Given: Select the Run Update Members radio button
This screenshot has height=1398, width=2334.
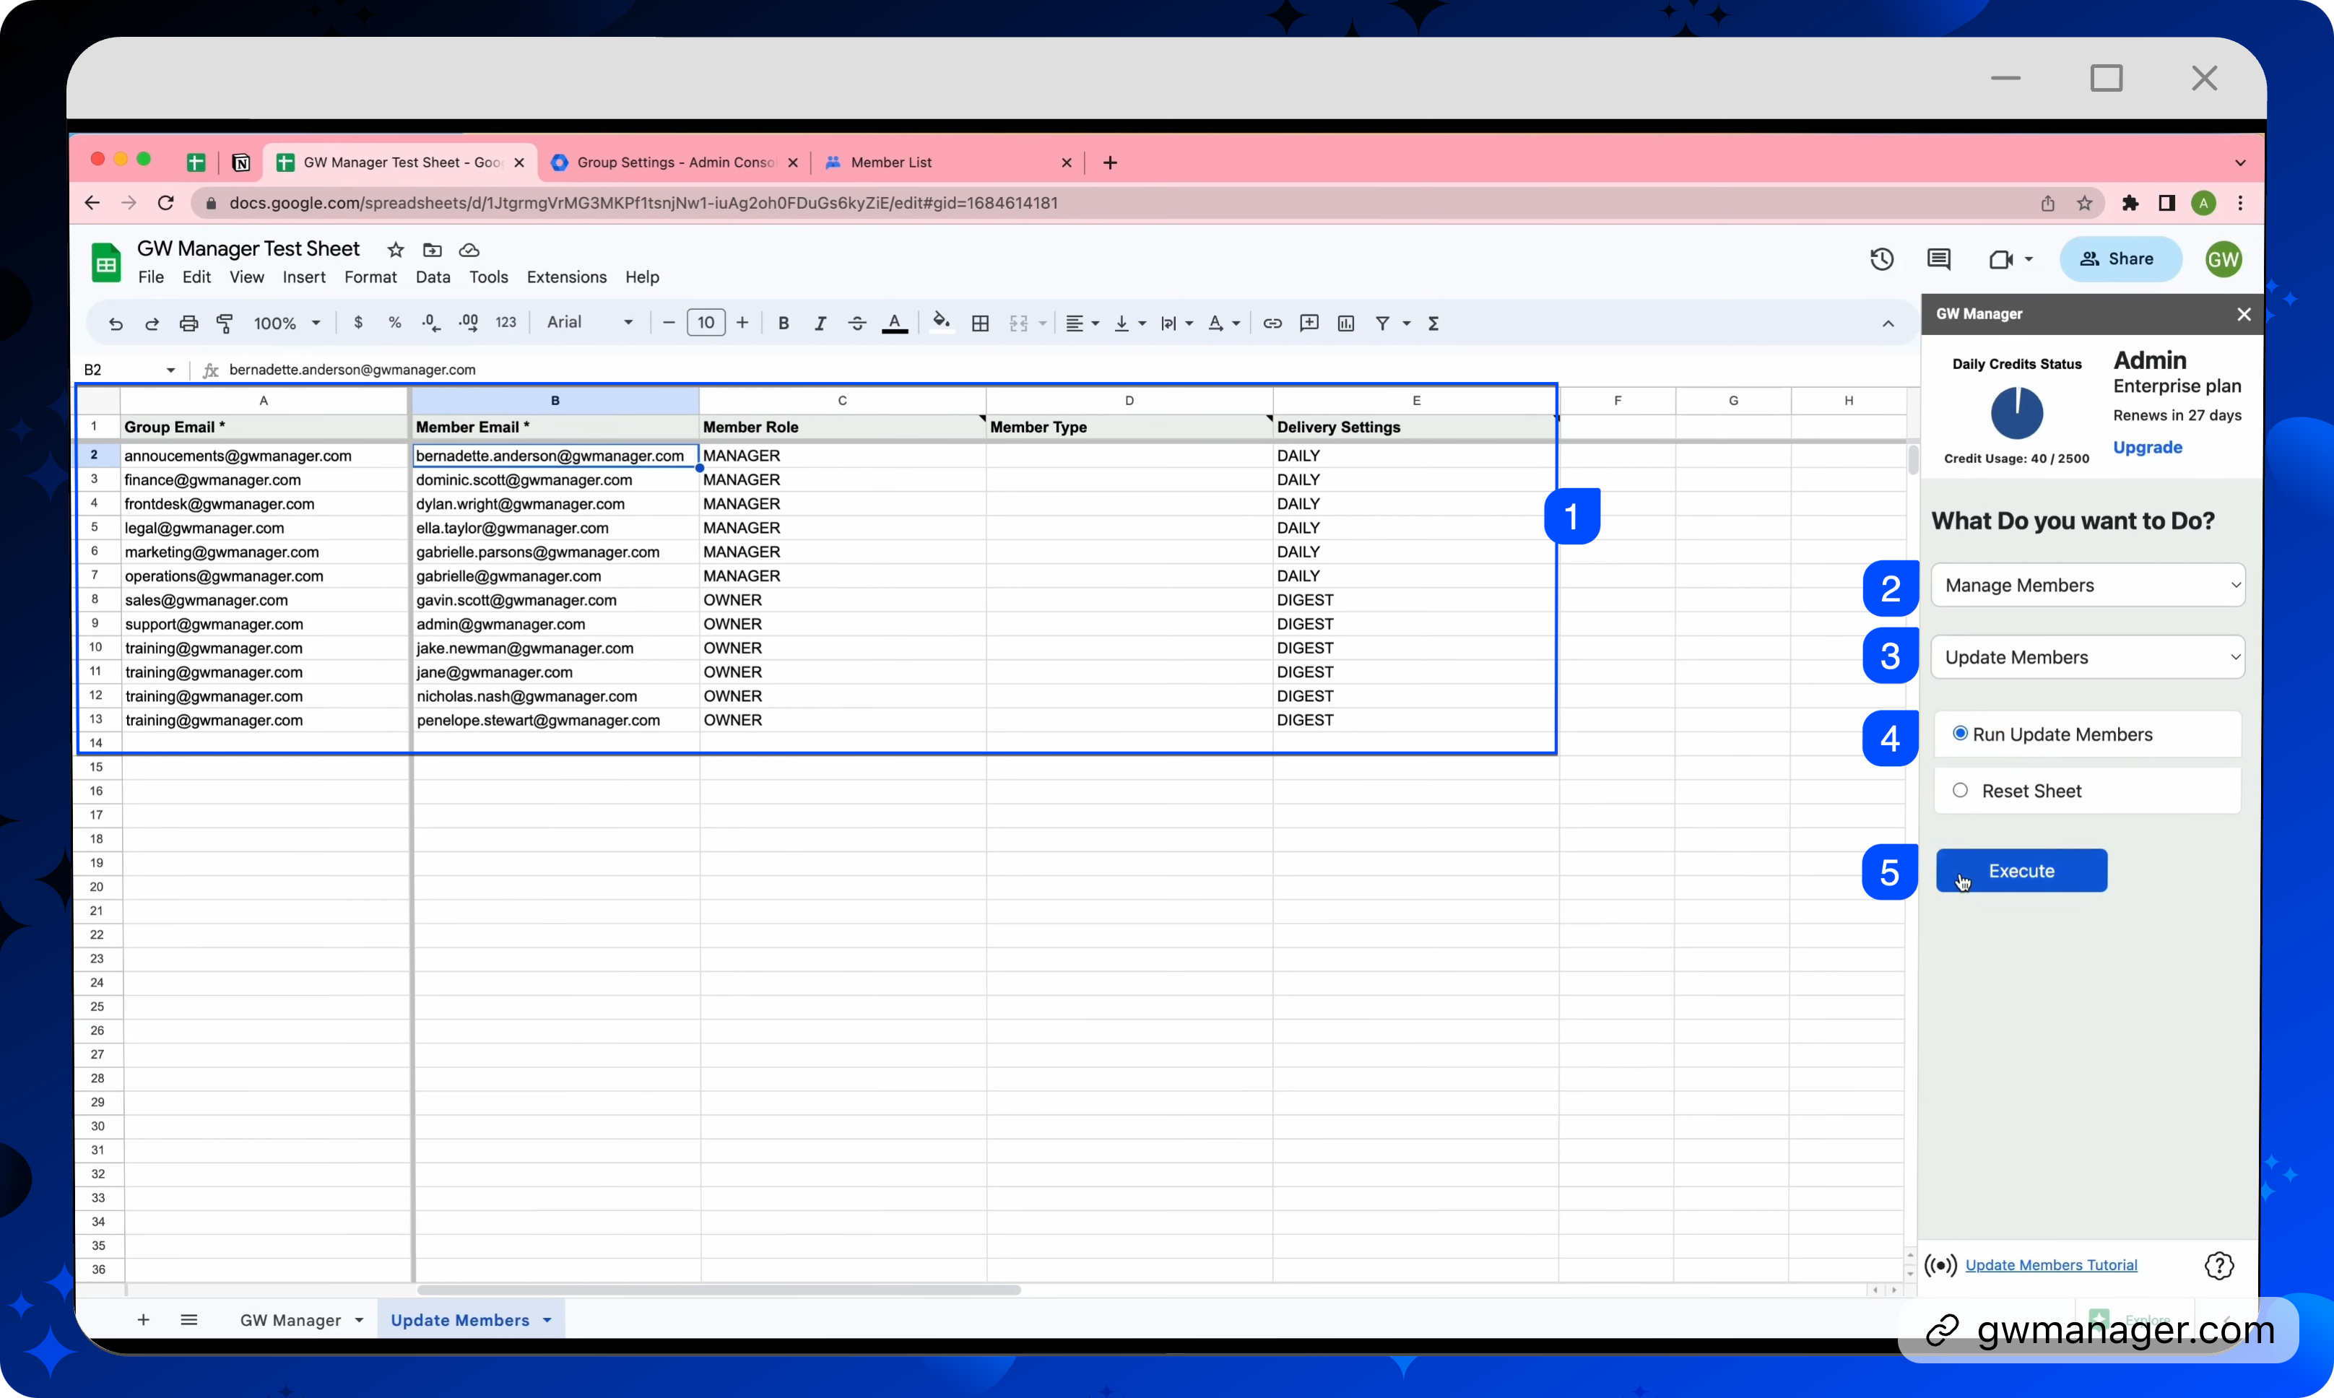Looking at the screenshot, I should coord(1960,734).
